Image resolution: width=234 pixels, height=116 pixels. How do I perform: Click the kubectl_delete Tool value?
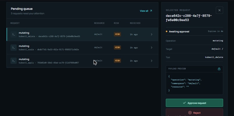pyautogui.click(x=214, y=57)
